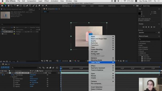The image size is (162, 91).
Task: Click the footage thumbnail in Project panel
Action: tap(5, 15)
